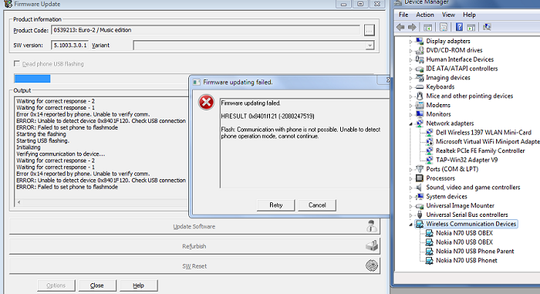This screenshot has height=294, width=540.
Task: Click Retry in the failure dialog
Action: [276, 204]
